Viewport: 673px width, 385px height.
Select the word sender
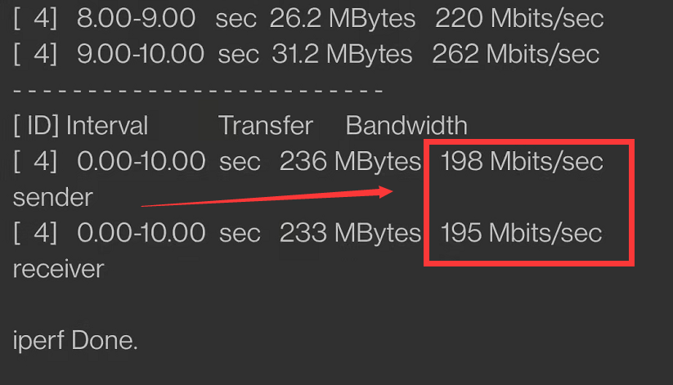point(53,197)
